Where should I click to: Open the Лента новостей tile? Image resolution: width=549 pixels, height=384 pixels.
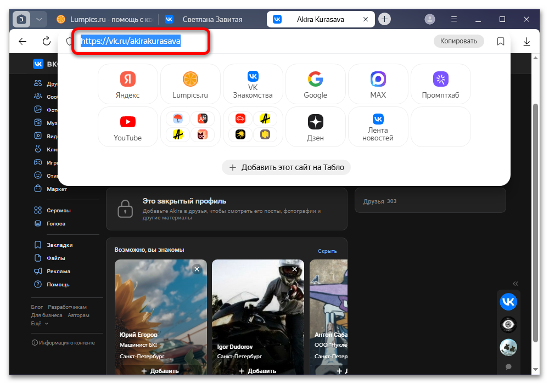[378, 127]
